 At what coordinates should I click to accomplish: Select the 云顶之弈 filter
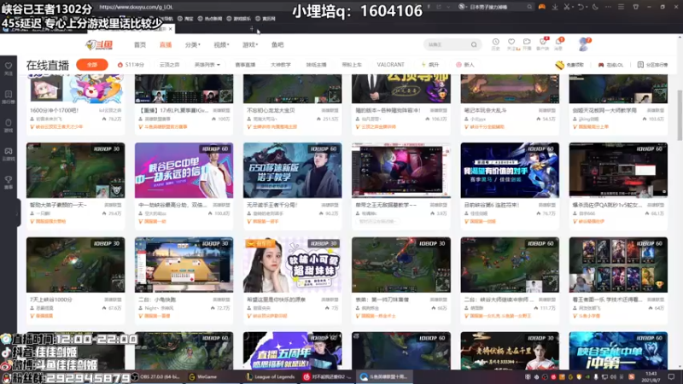[169, 65]
